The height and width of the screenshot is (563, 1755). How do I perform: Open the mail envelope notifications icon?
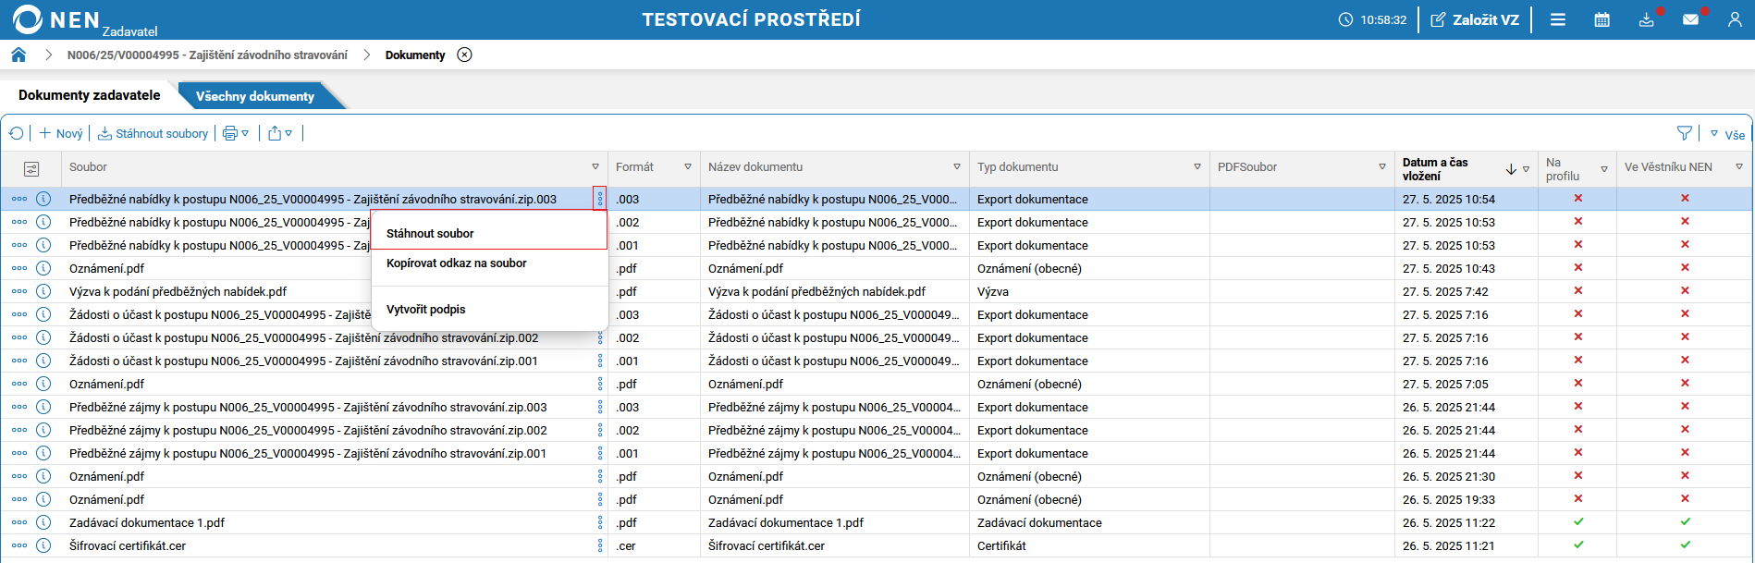pos(1690,19)
